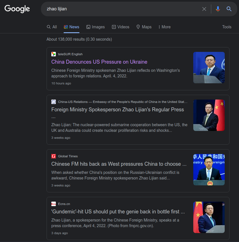Image resolution: width=239 pixels, height=242 pixels.
Task: Click the China-US Relations embassy favicon
Action: pos(54,102)
